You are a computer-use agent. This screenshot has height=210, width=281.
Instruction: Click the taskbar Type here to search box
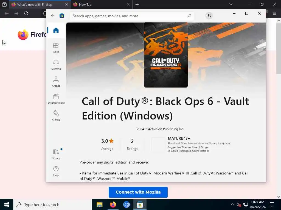tap(53, 205)
